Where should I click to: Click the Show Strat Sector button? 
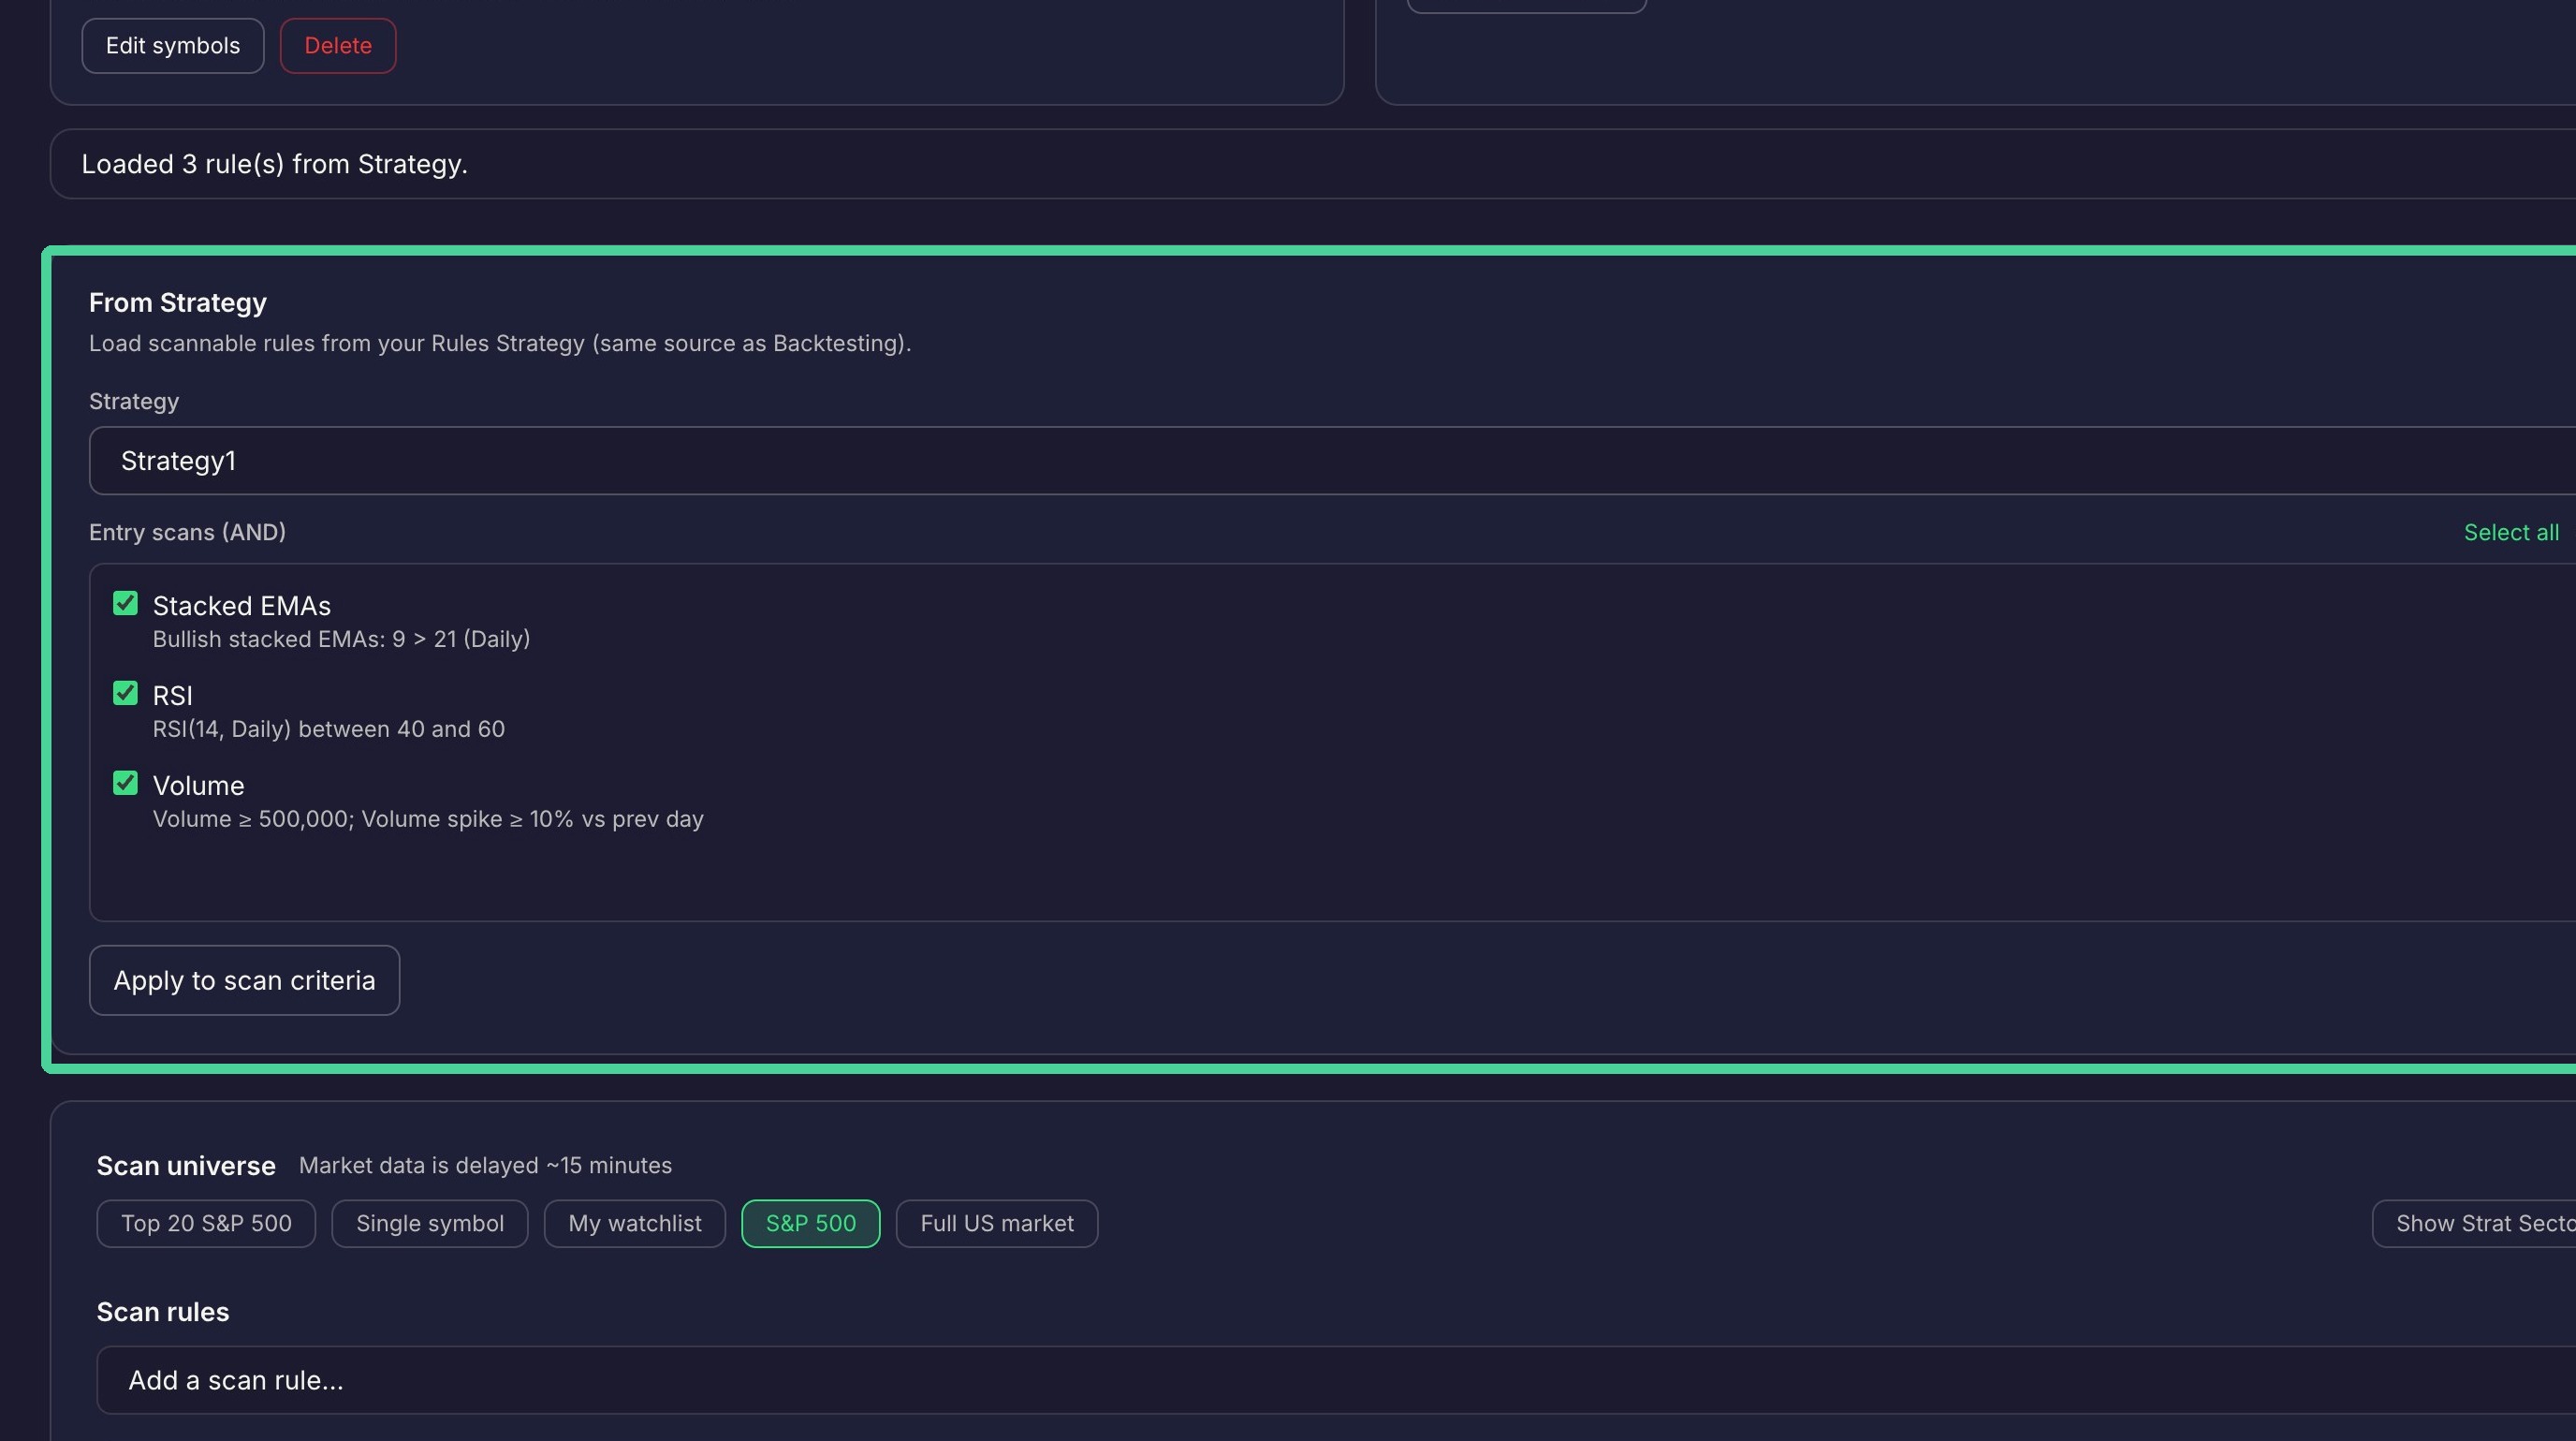[2474, 1223]
